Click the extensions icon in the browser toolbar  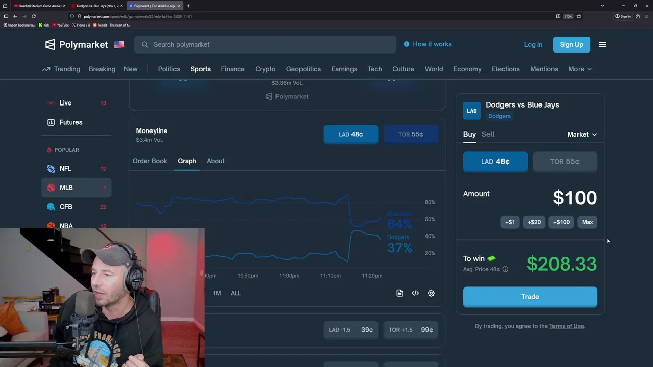click(638, 16)
